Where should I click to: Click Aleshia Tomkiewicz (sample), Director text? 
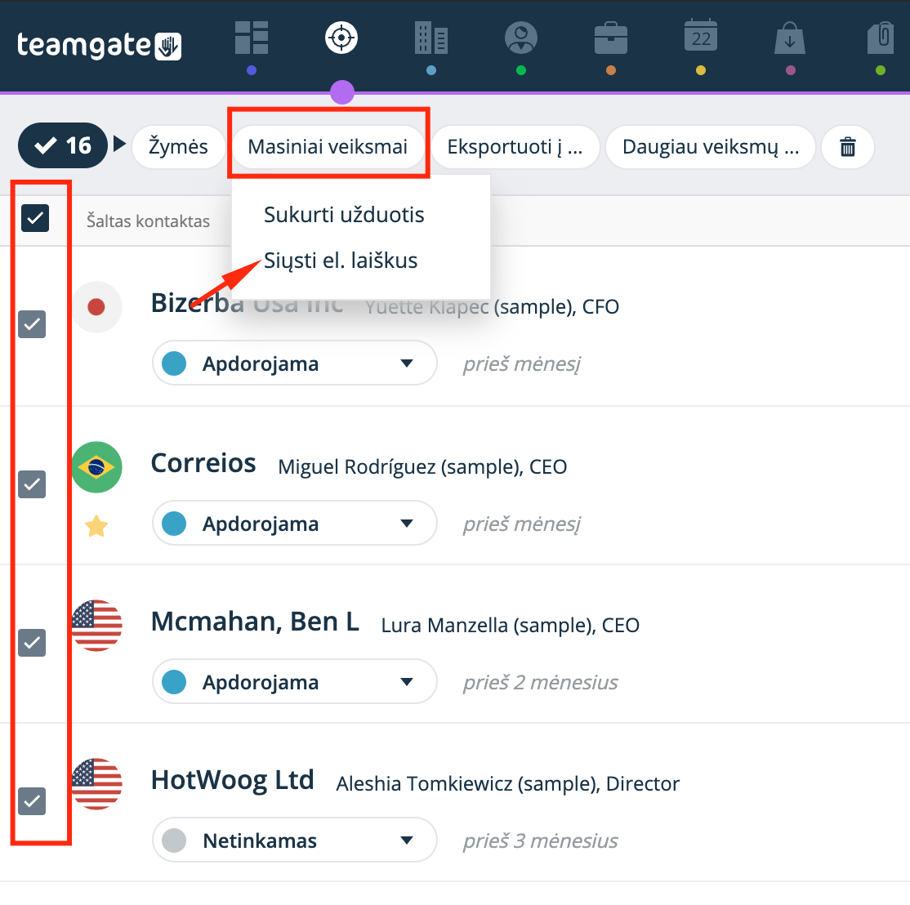click(x=508, y=783)
